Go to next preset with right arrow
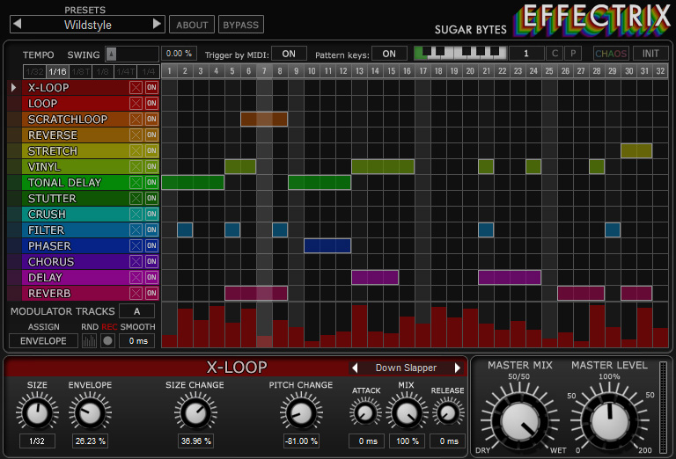 (158, 25)
